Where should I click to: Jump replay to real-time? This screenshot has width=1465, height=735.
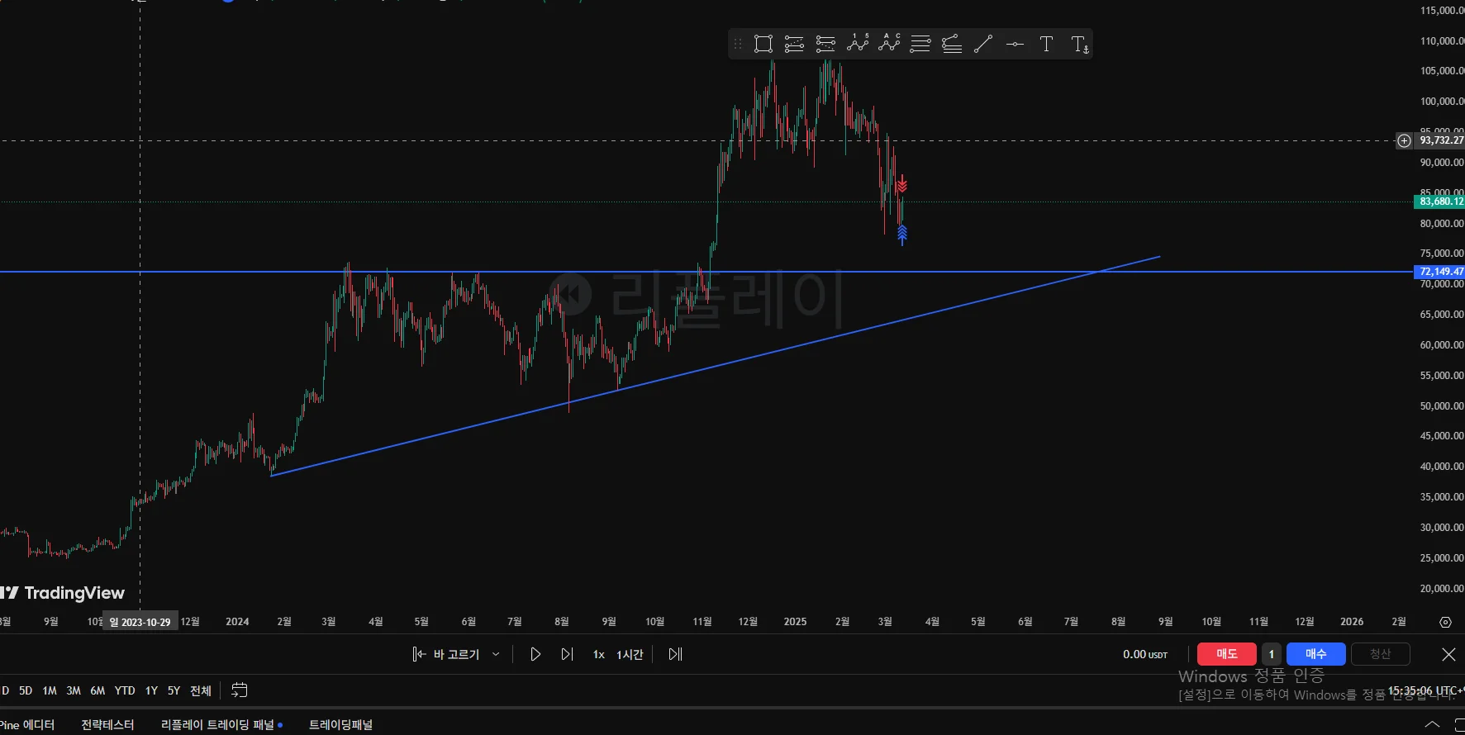(x=675, y=654)
